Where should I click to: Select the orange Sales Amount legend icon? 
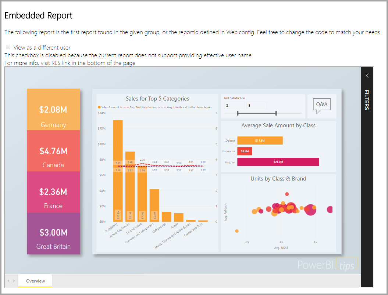pyautogui.click(x=99, y=107)
